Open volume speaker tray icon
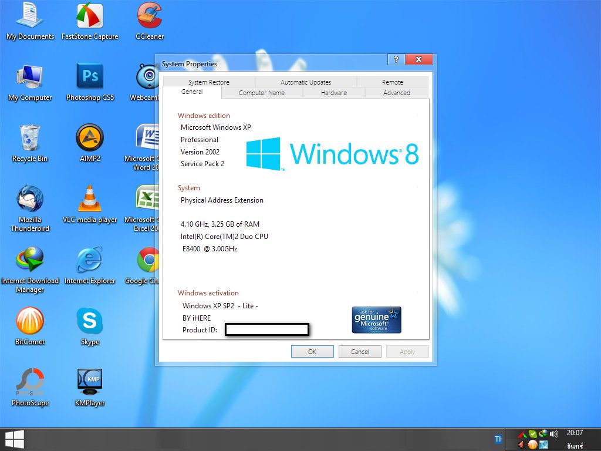The width and height of the screenshot is (601, 451). [x=553, y=434]
